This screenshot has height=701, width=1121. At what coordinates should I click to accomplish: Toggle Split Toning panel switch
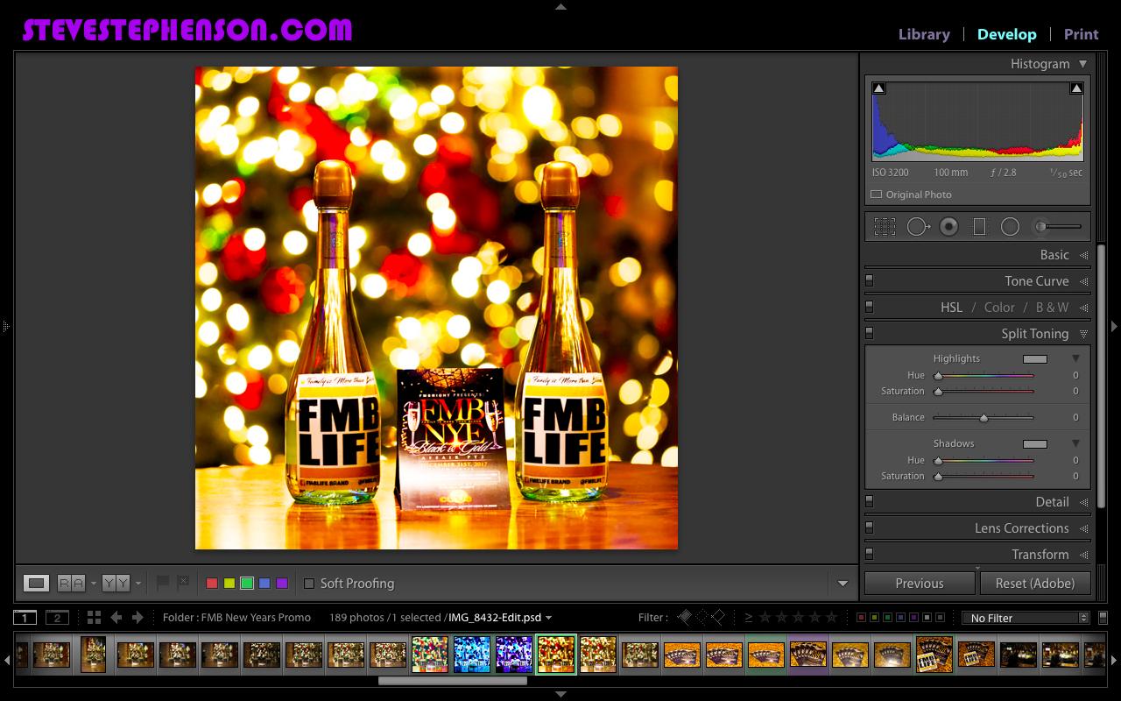(x=869, y=333)
